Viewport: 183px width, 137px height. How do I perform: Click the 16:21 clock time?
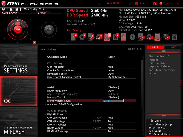[14, 9]
